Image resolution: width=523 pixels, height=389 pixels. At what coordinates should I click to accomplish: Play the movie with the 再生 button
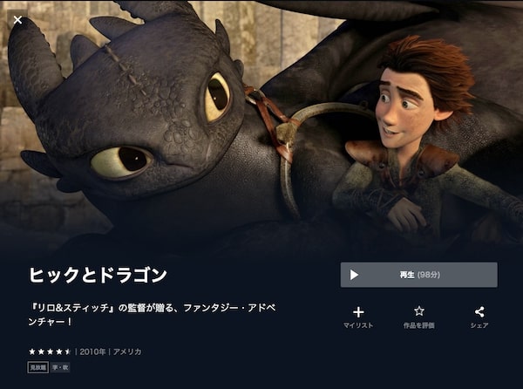tap(418, 275)
